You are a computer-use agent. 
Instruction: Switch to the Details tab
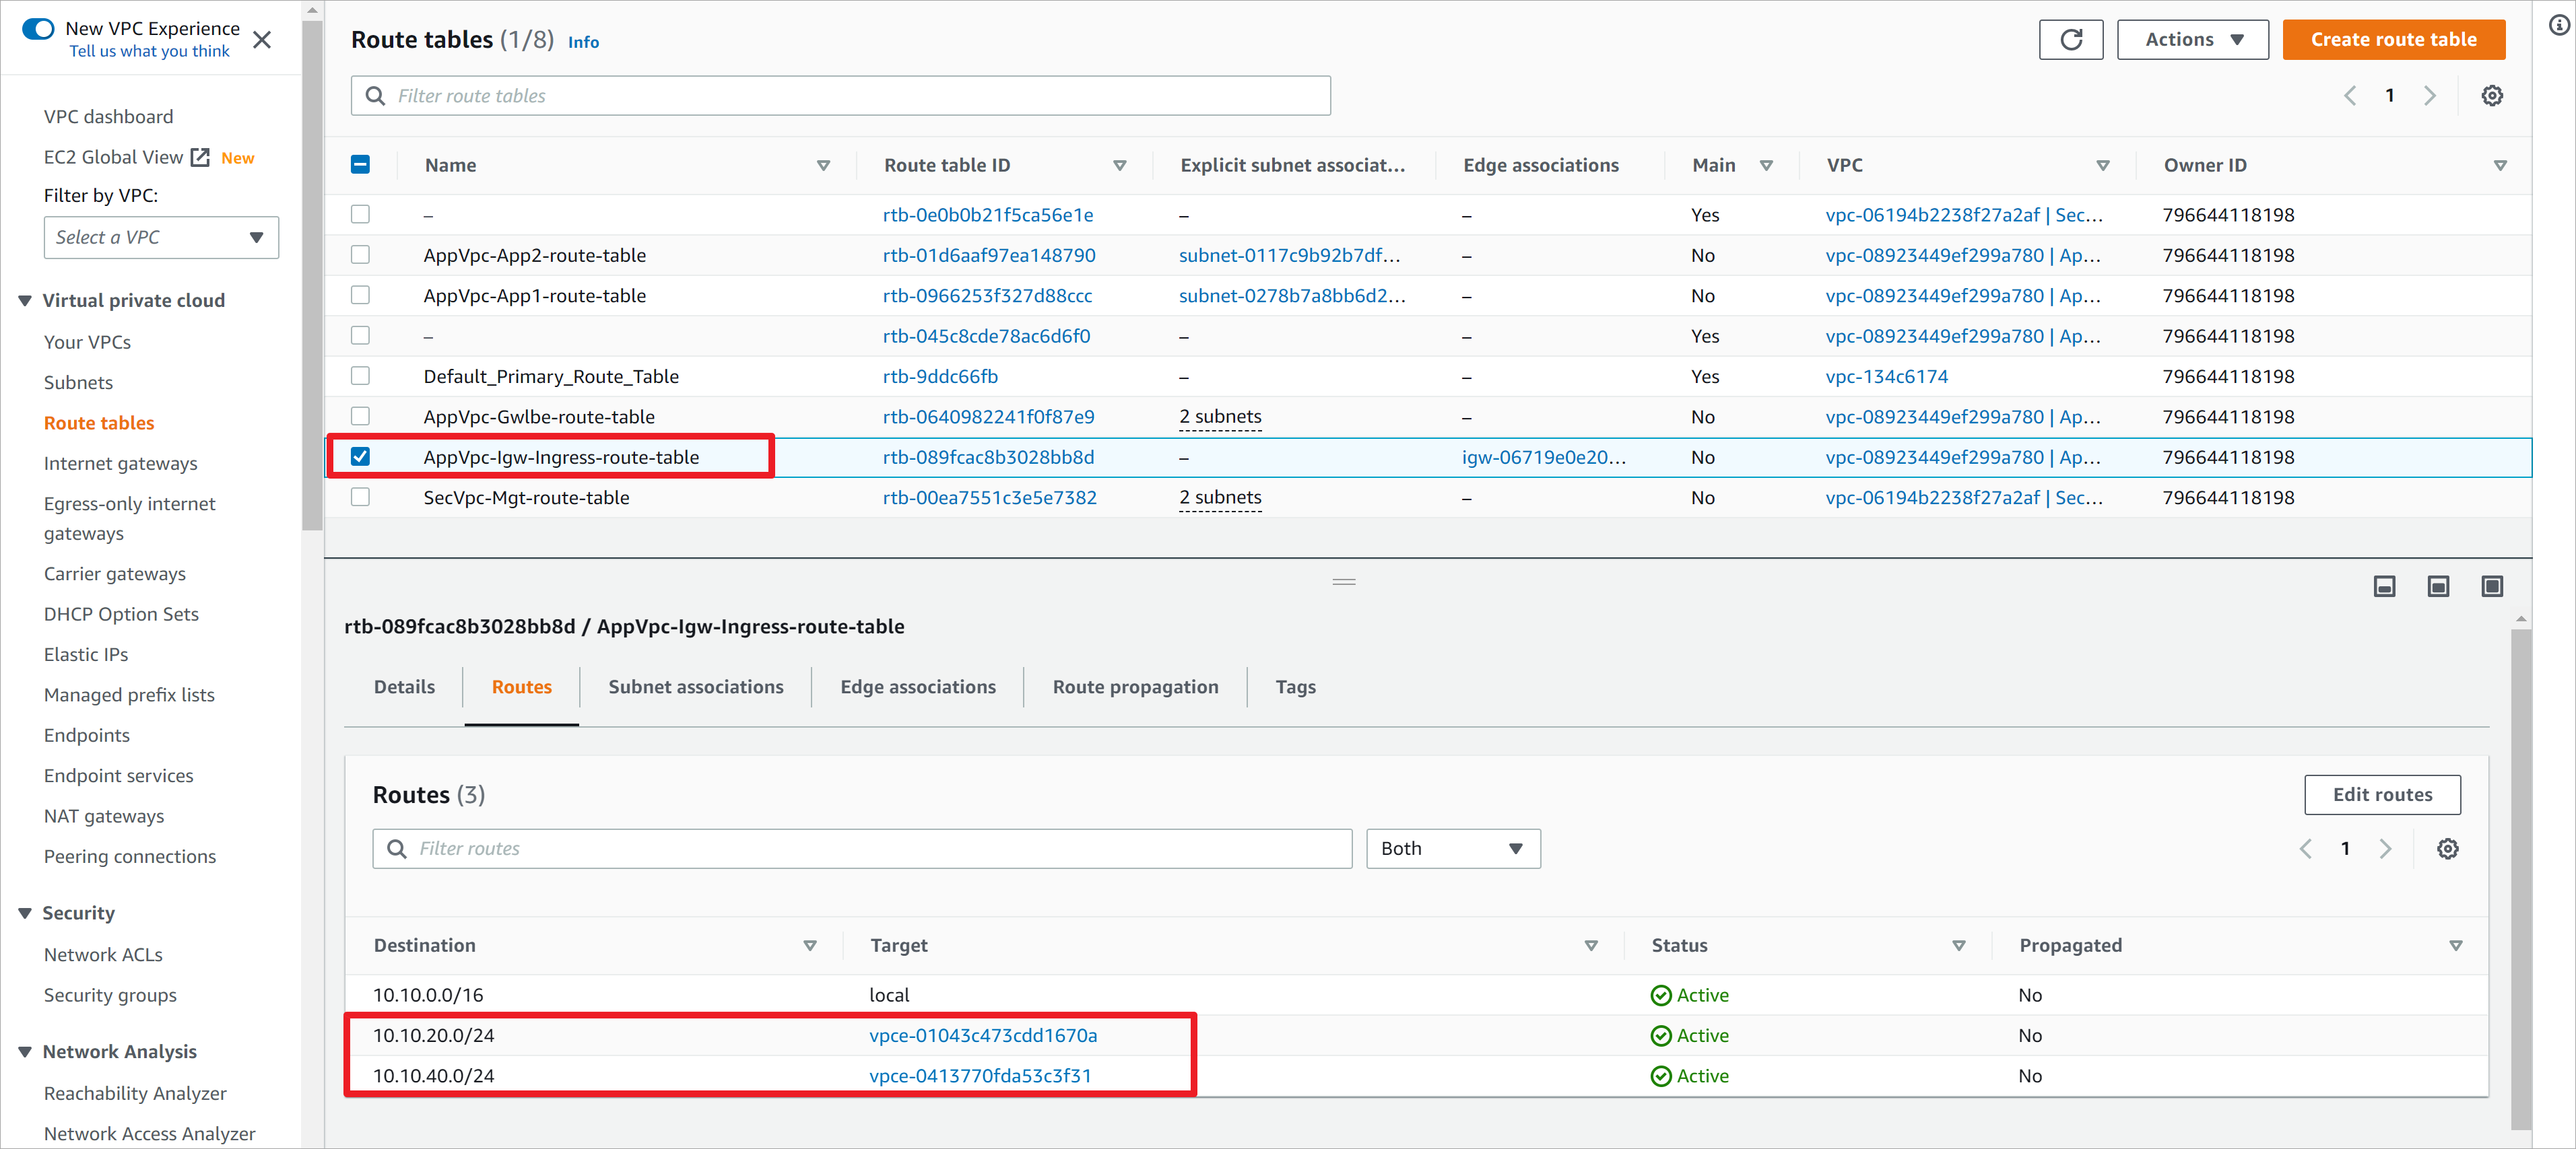tap(404, 687)
